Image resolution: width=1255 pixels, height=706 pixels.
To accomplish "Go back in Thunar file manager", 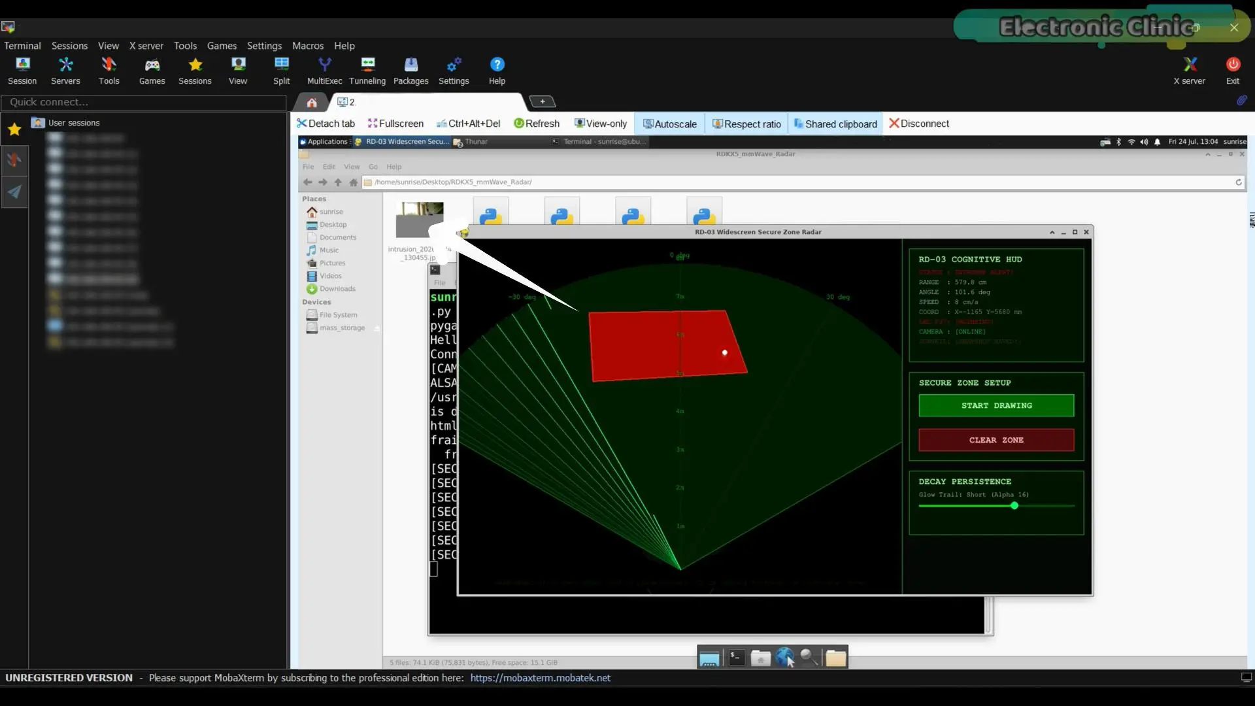I will click(x=307, y=182).
